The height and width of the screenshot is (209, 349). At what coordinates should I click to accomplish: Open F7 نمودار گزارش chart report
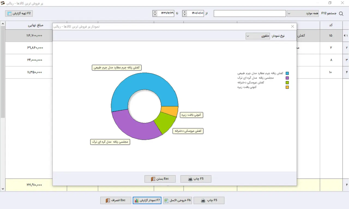(x=147, y=200)
